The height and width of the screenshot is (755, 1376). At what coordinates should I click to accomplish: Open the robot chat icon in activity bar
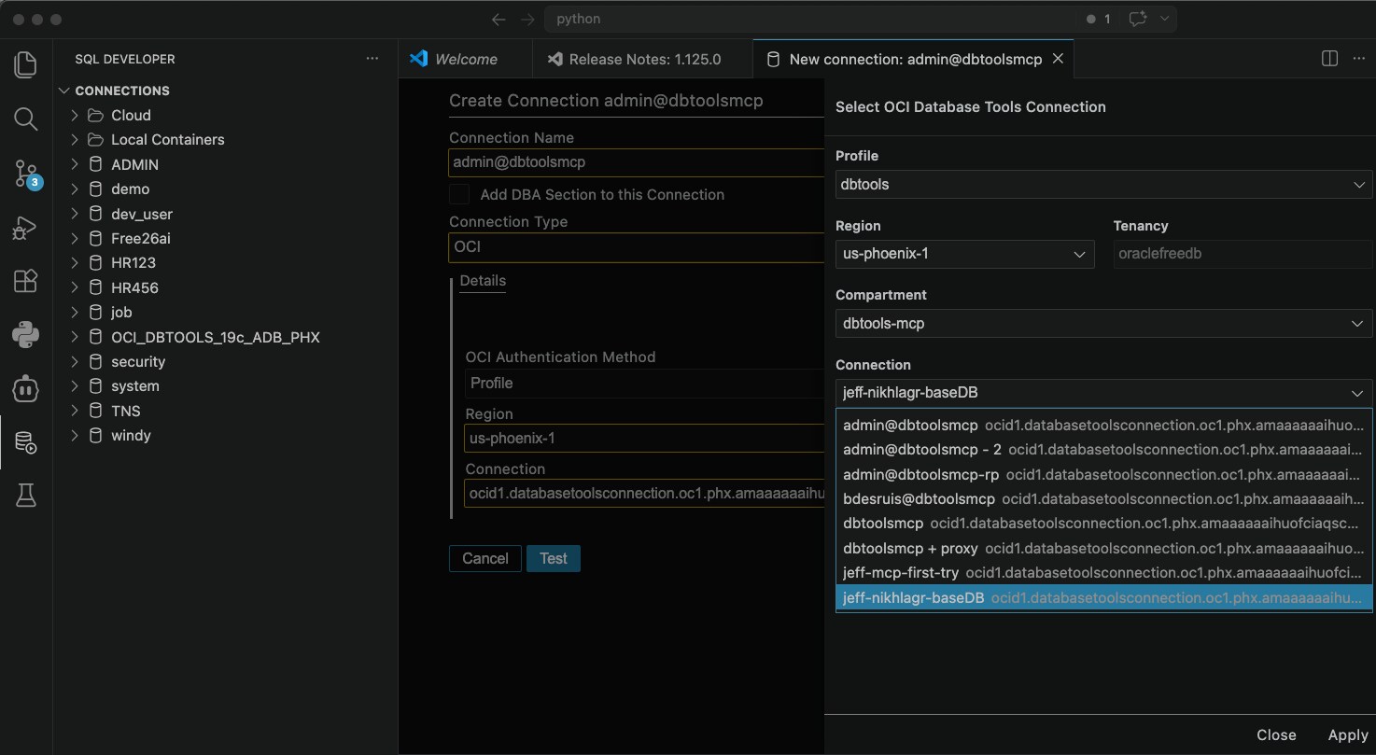26,387
